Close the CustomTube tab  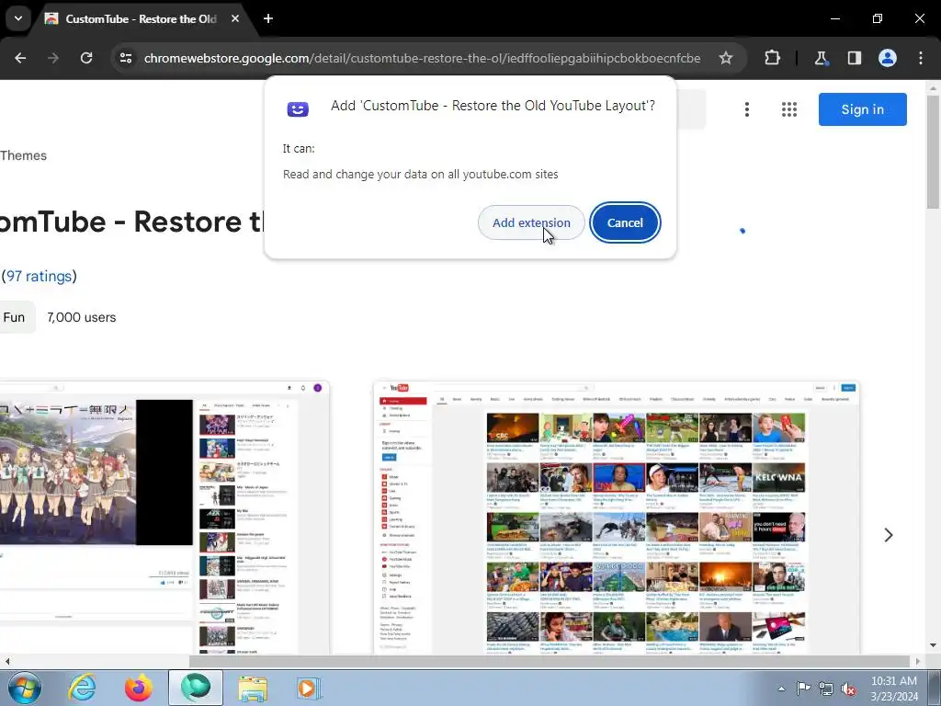(235, 18)
